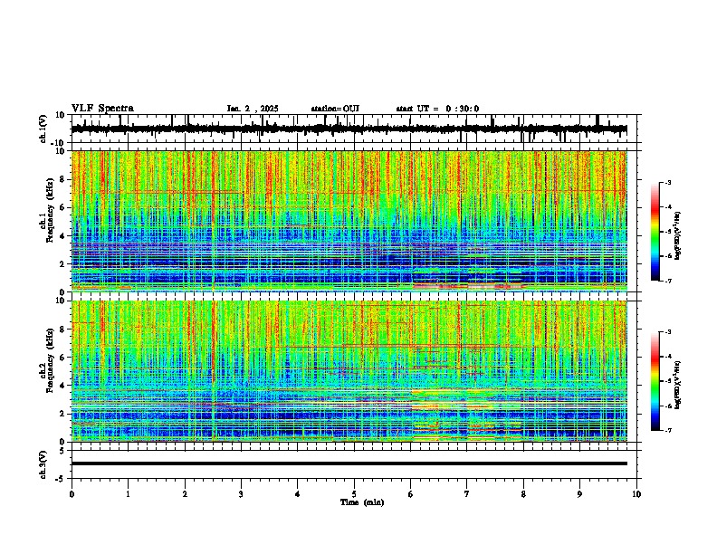Click the "8" kHz tick on ch.1 frequency axis
The width and height of the screenshot is (717, 554).
tap(62, 179)
